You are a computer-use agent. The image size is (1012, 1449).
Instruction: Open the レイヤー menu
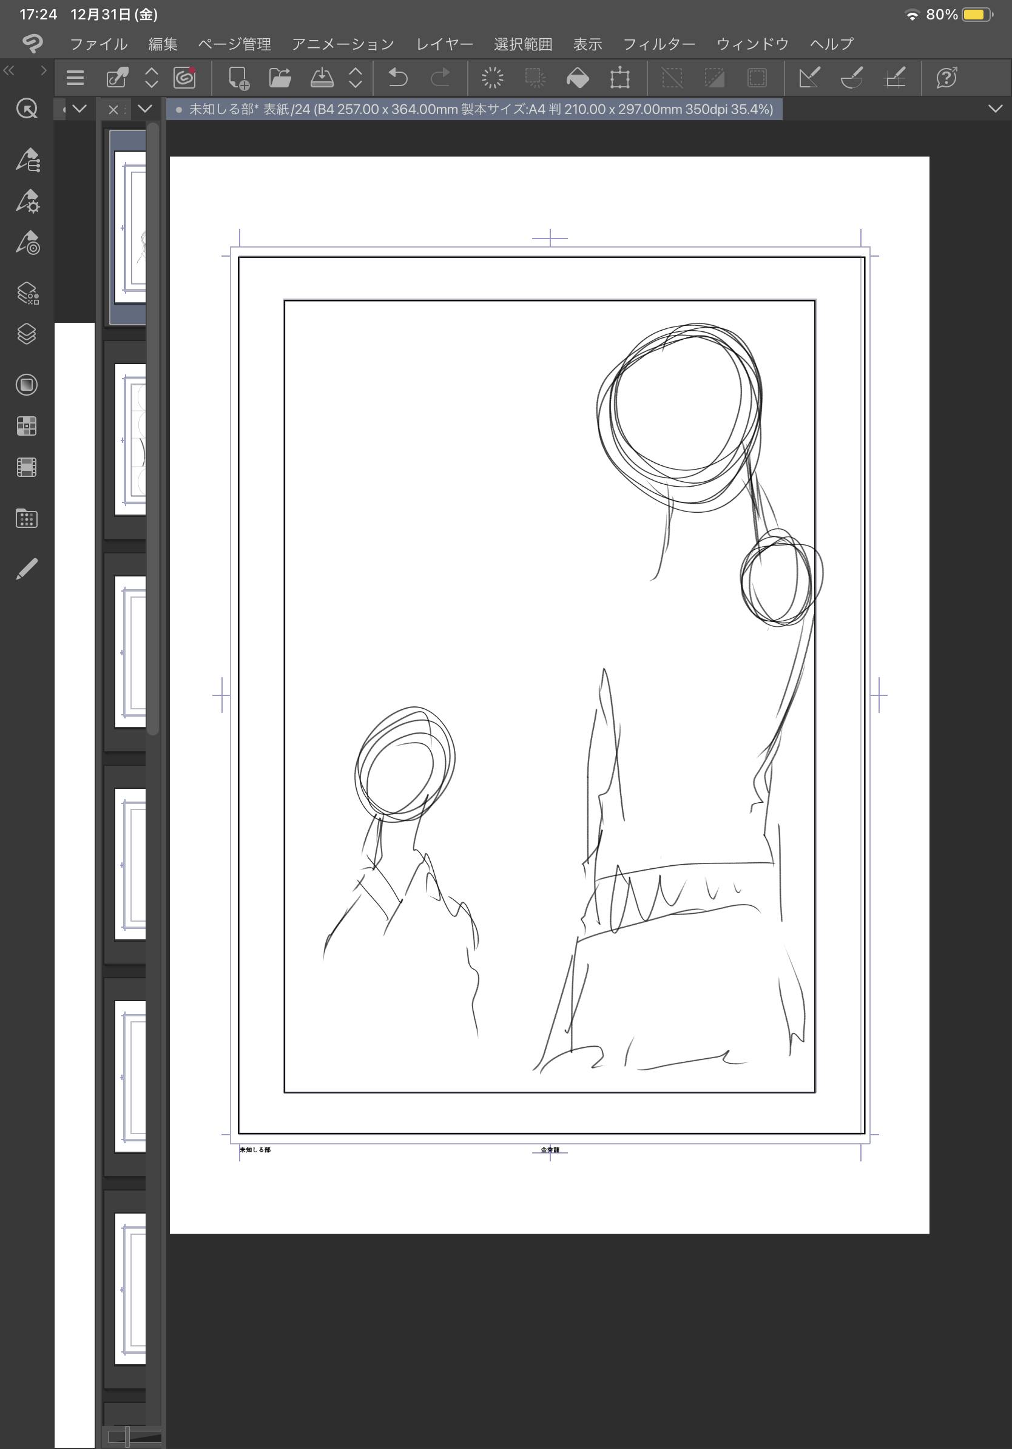click(444, 44)
